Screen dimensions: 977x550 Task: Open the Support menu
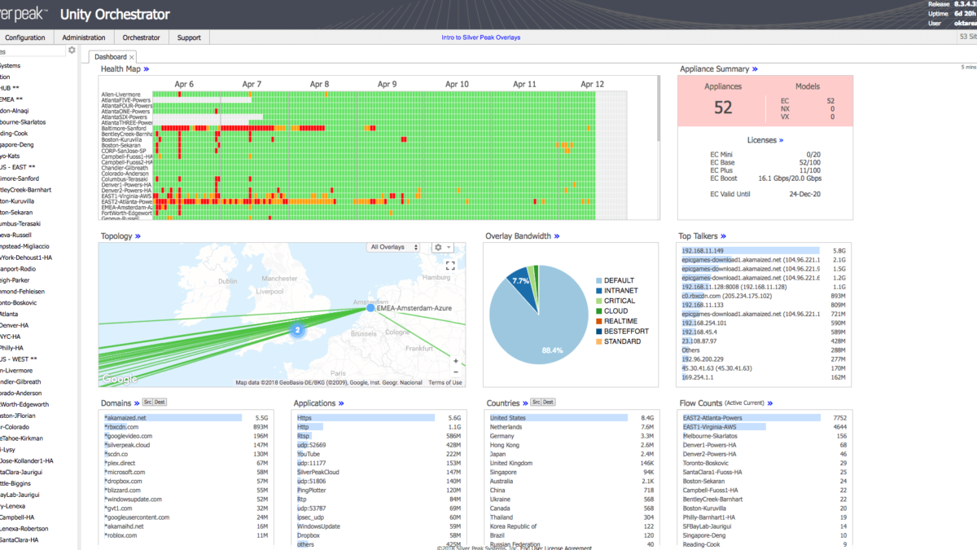(189, 37)
